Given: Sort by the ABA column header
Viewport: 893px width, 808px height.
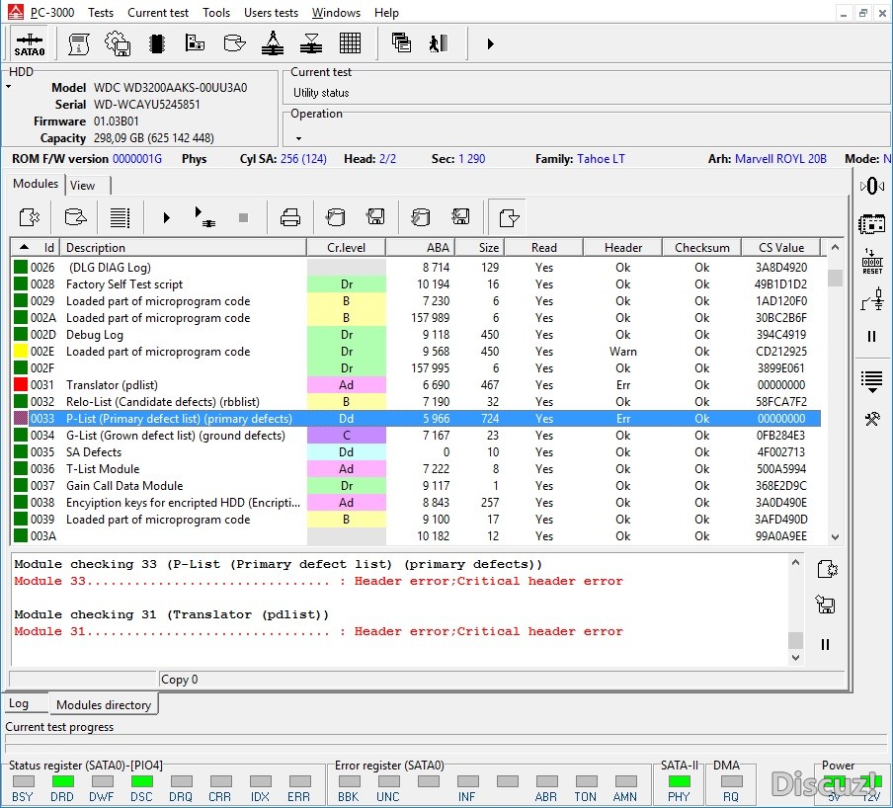Looking at the screenshot, I should click(x=421, y=248).
